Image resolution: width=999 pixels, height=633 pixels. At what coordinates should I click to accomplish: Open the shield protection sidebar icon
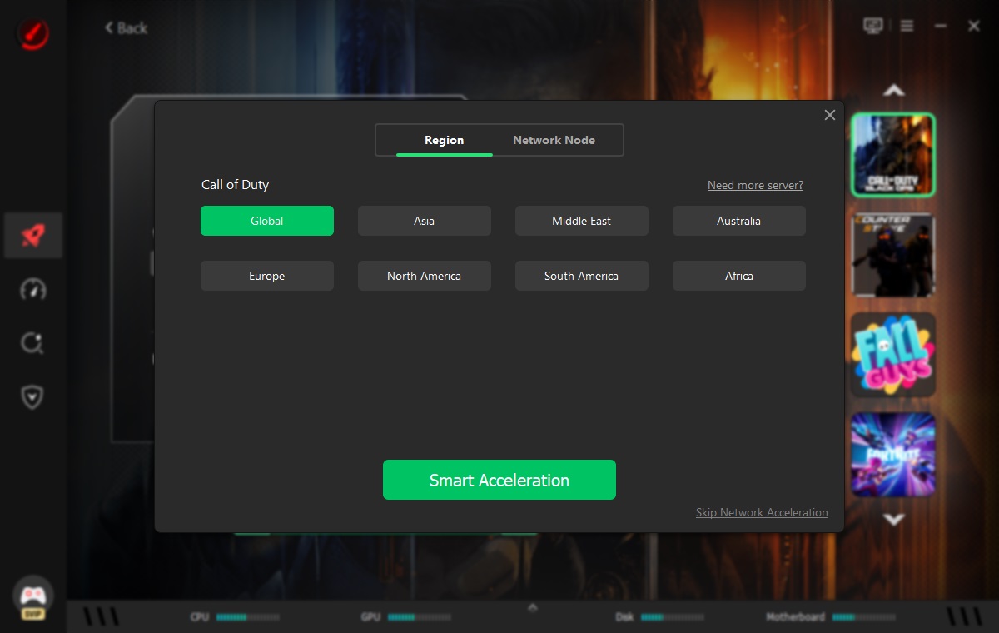coord(32,396)
